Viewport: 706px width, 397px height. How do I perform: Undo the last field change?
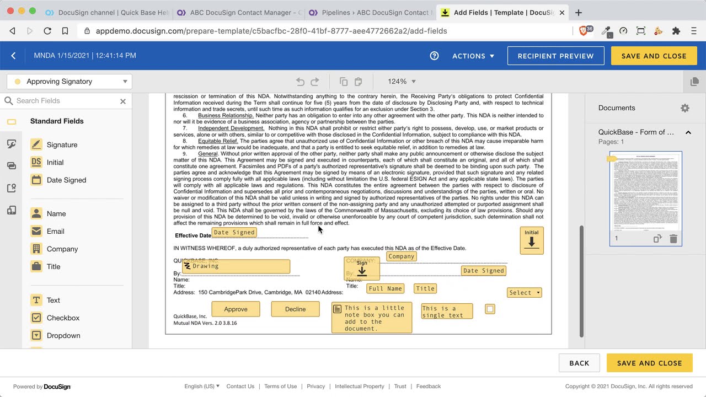pos(300,82)
